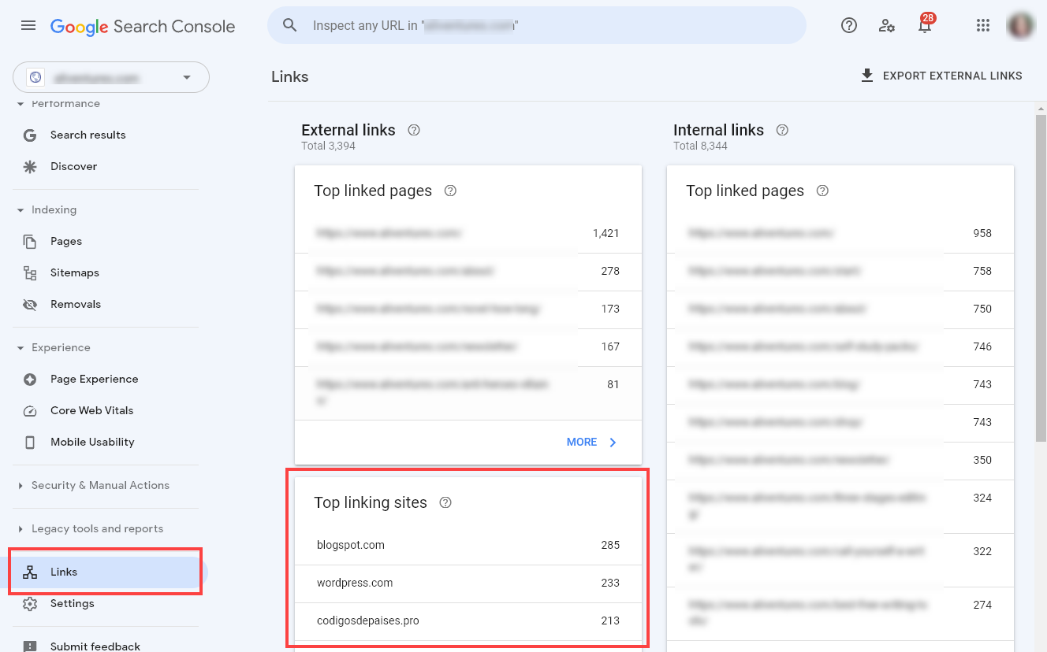
Task: Click the hamburger navigation menu
Action: click(28, 25)
